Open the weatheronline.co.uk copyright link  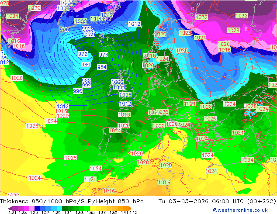point(240,210)
